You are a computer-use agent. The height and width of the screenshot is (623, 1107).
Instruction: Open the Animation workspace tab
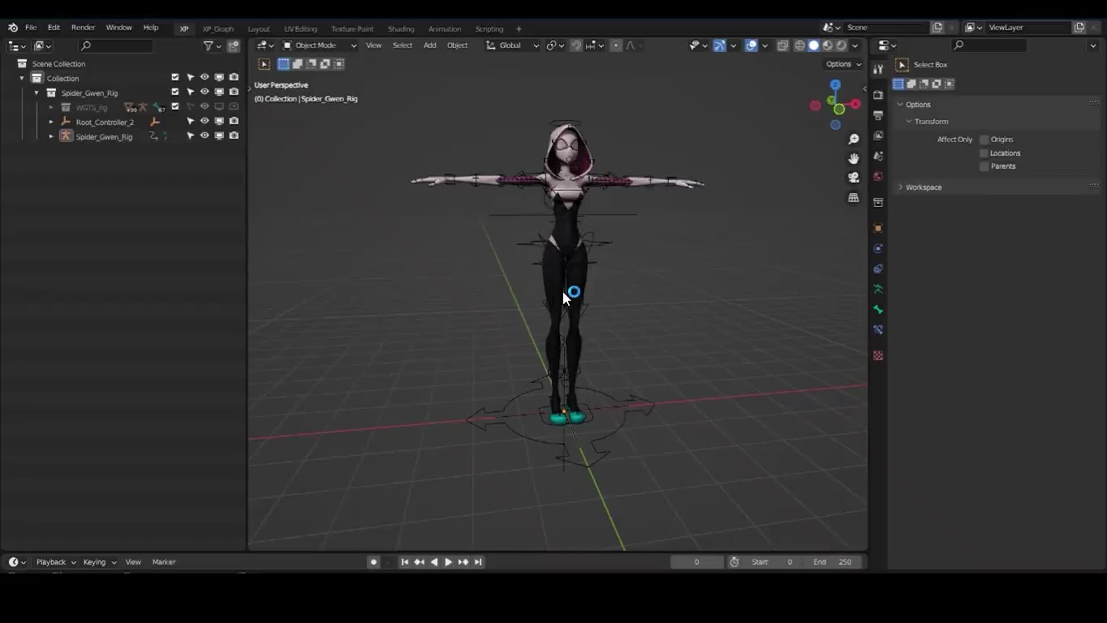[445, 29]
